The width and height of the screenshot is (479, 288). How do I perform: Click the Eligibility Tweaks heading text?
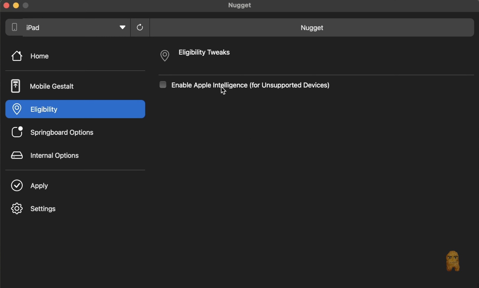pyautogui.click(x=204, y=52)
